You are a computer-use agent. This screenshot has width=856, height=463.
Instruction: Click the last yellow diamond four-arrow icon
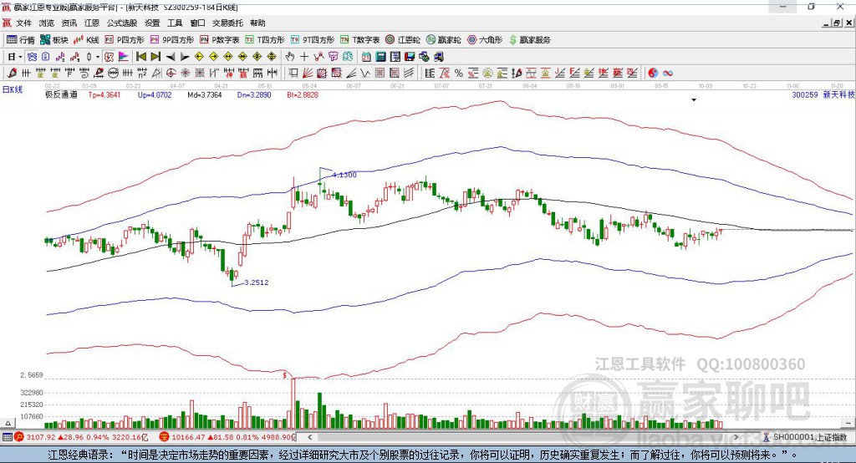point(272,57)
